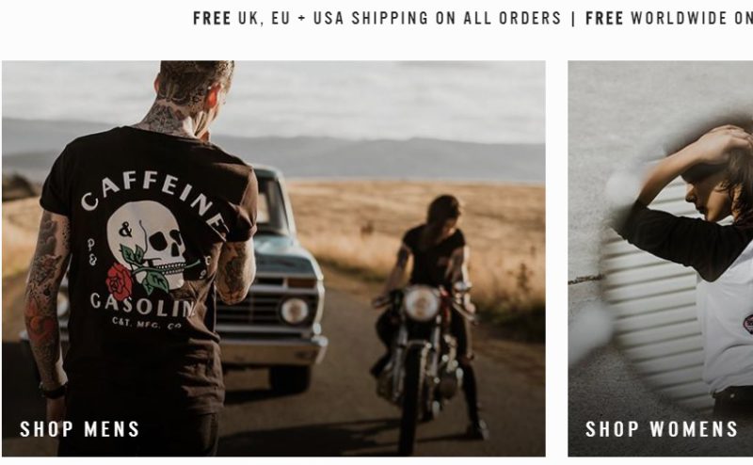Click the vintage blue pickup truck grille
Viewport: 753px width, 465px height.
249,307
